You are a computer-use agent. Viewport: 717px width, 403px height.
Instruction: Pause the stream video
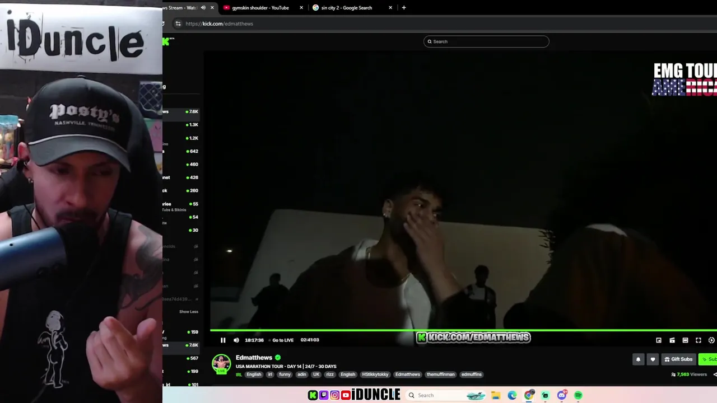point(223,340)
